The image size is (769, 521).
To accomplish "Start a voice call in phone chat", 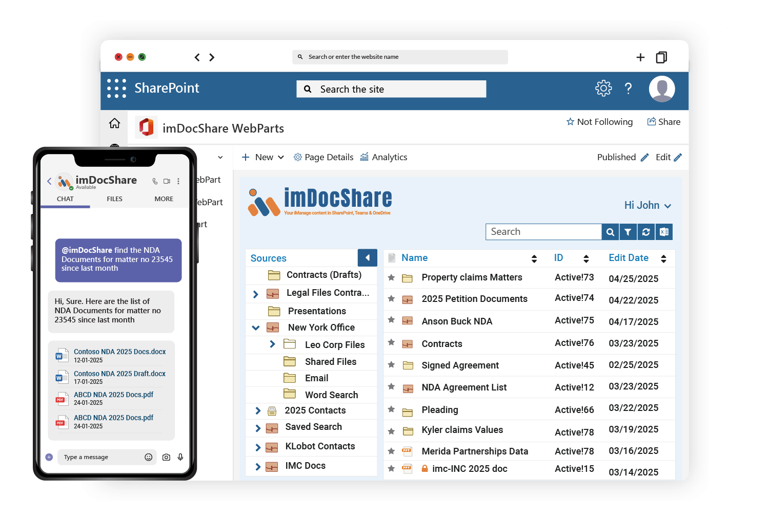I will 155,181.
